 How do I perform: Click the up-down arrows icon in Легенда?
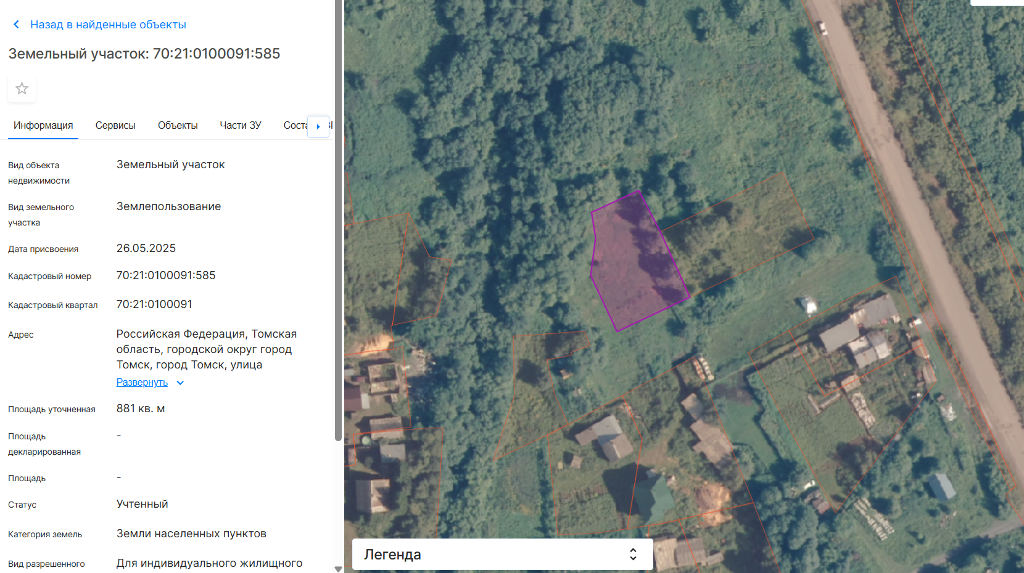click(633, 555)
